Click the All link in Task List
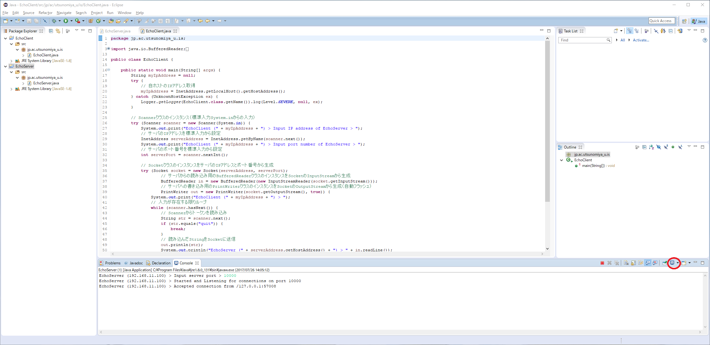This screenshot has width=710, height=345. coord(622,40)
